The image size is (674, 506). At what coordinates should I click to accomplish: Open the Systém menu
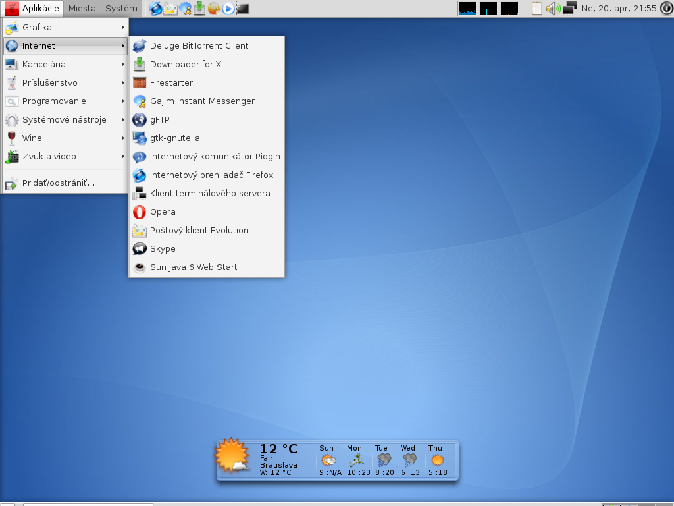click(121, 9)
